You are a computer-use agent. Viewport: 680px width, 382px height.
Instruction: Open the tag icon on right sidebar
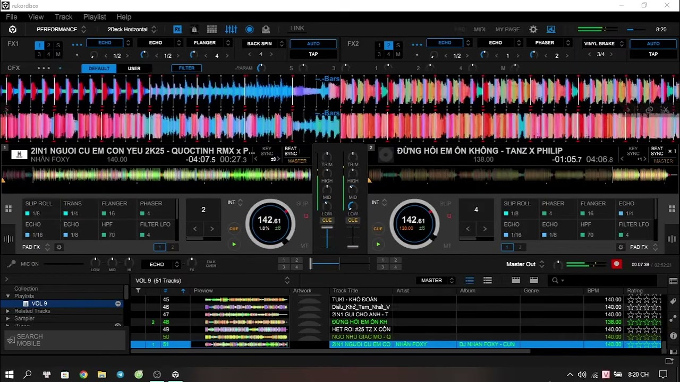point(674,301)
